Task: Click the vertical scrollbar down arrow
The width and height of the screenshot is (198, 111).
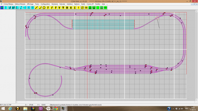Action: (x=196, y=100)
